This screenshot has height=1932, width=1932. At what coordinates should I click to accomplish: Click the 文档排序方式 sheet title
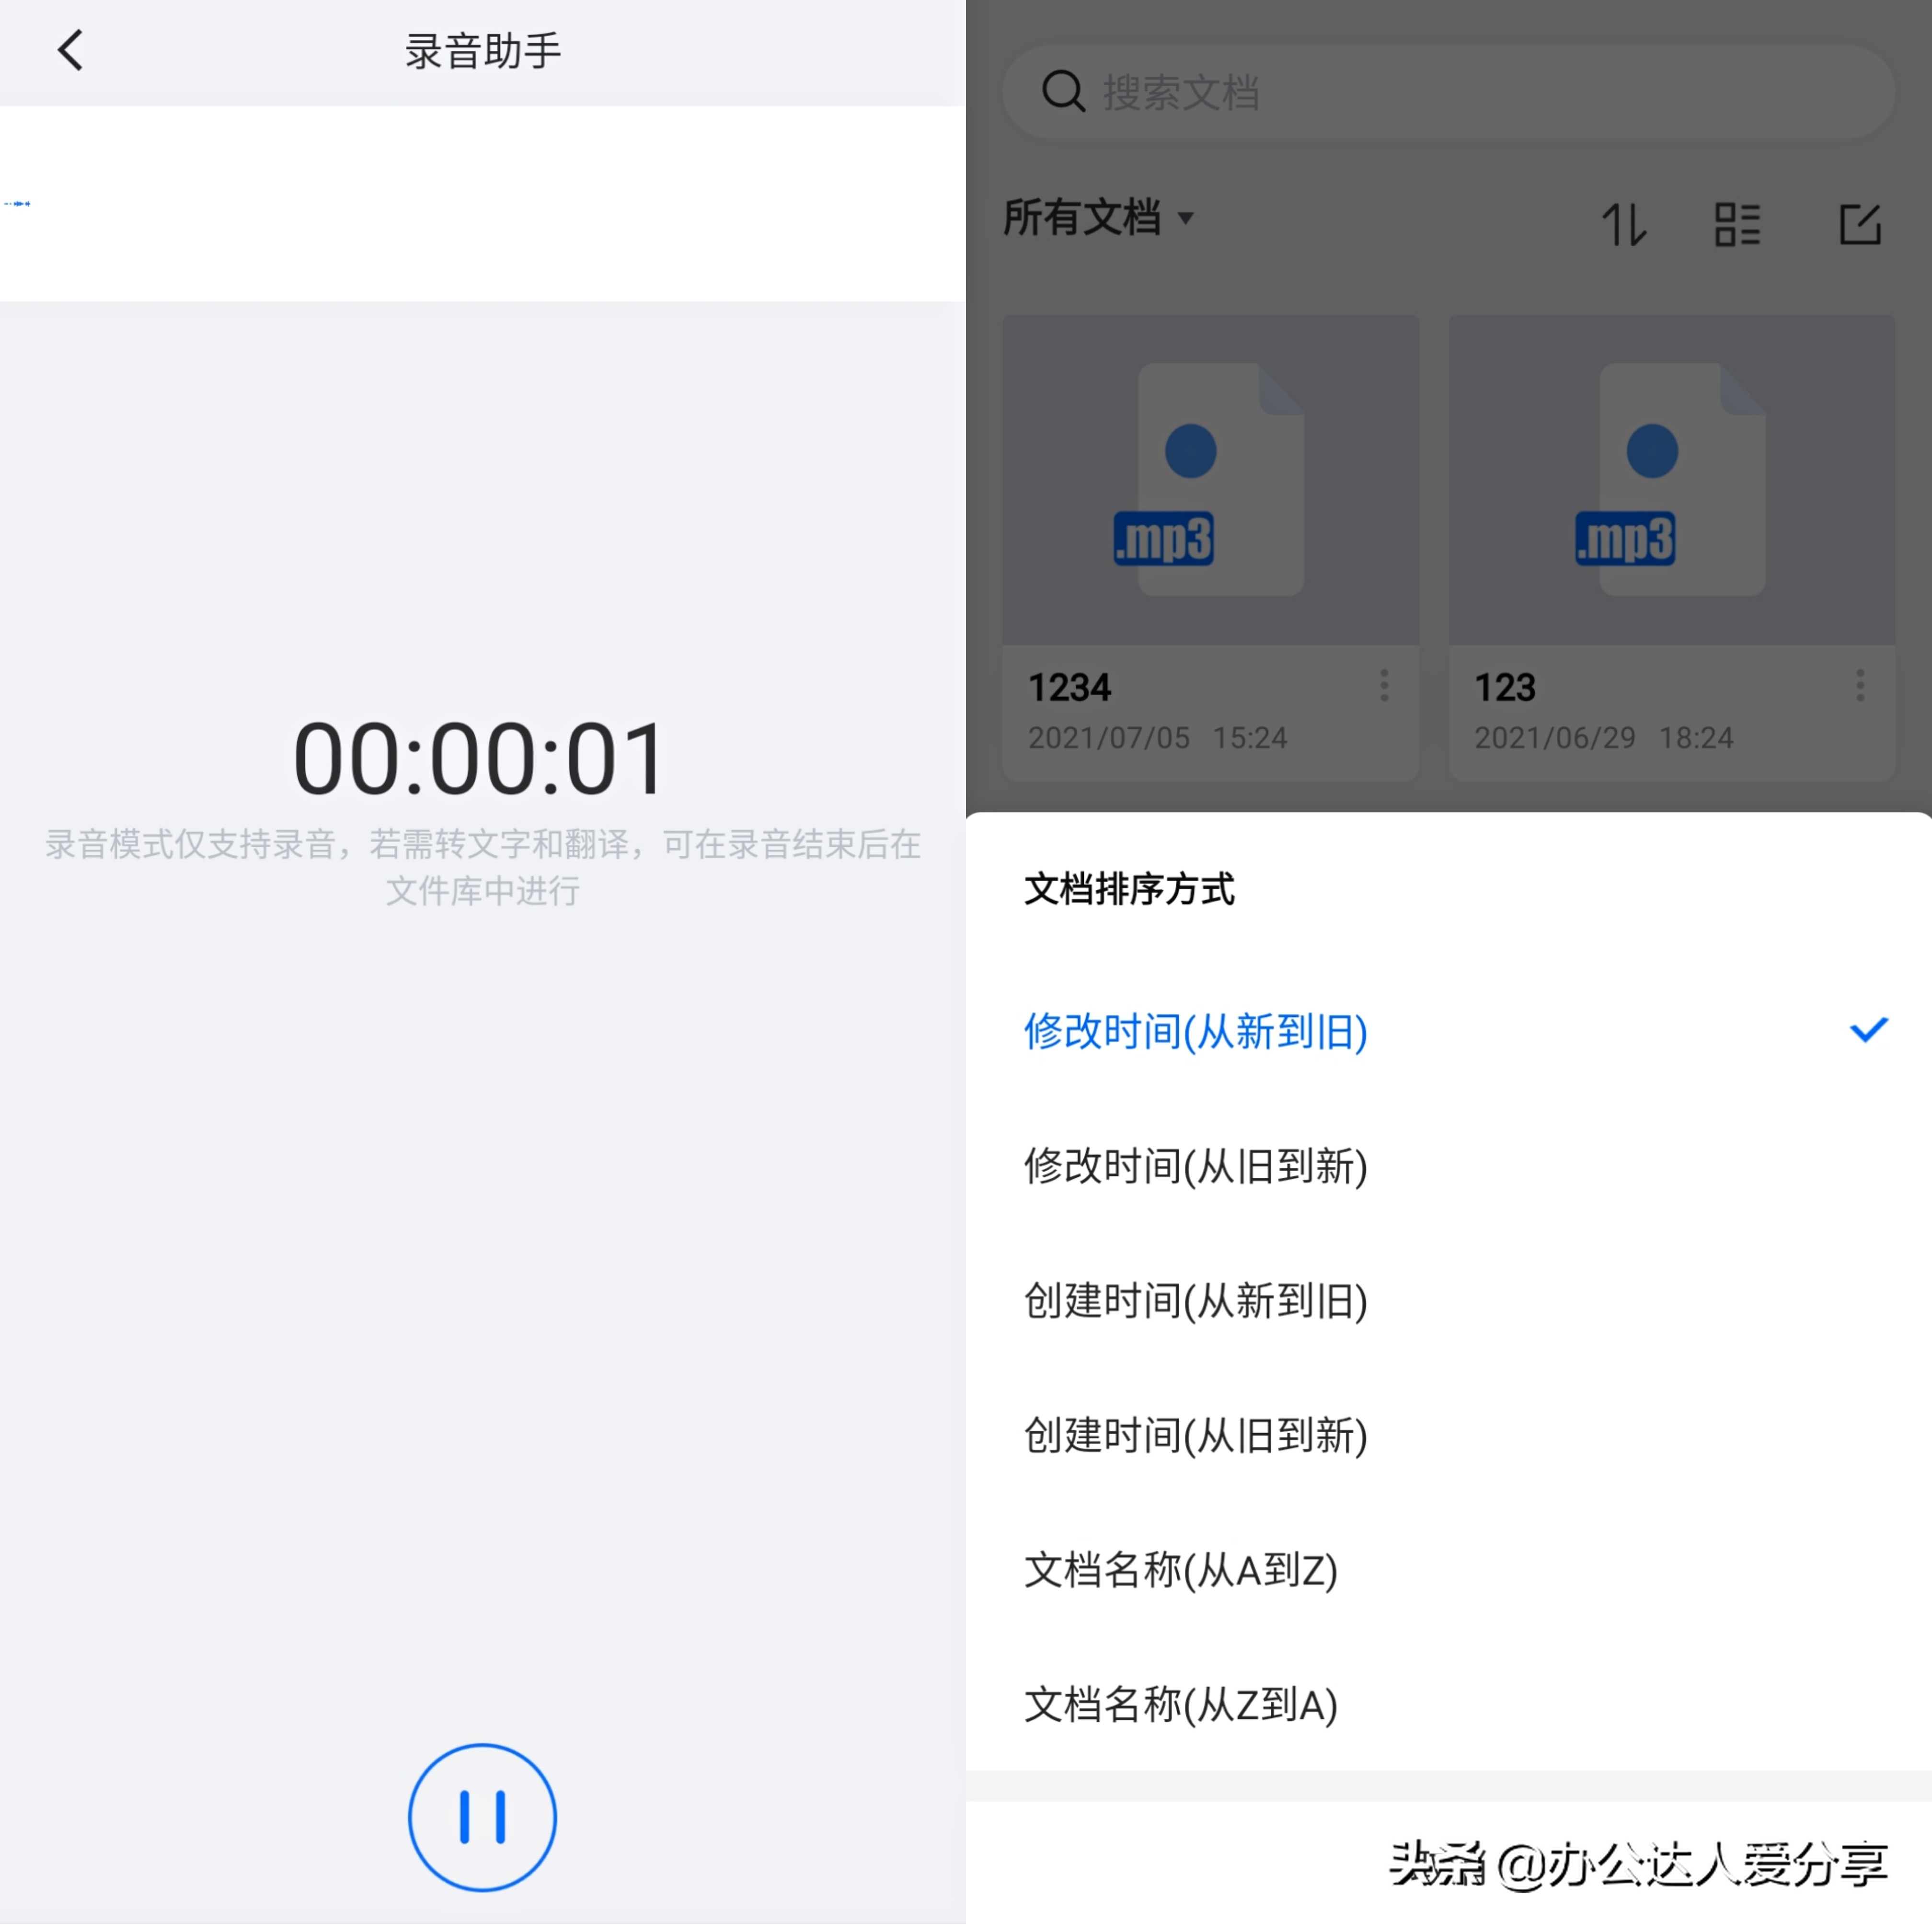pos(1129,889)
